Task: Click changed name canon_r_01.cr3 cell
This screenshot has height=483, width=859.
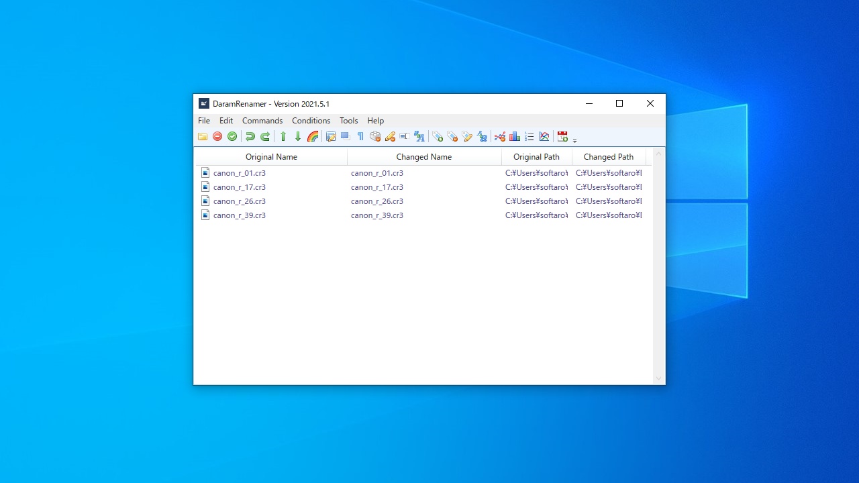Action: (377, 173)
